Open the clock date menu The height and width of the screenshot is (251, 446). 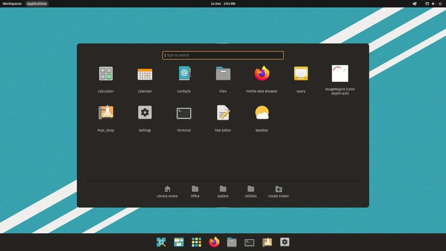223,3
